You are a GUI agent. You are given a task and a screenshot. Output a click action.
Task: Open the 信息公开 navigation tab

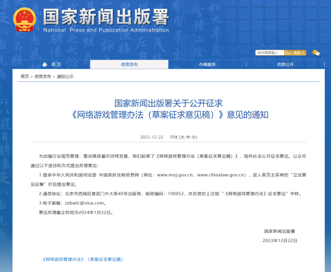coord(285,65)
